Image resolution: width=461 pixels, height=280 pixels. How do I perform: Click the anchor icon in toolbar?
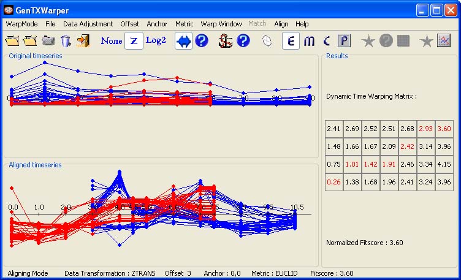pyautogui.click(x=226, y=41)
